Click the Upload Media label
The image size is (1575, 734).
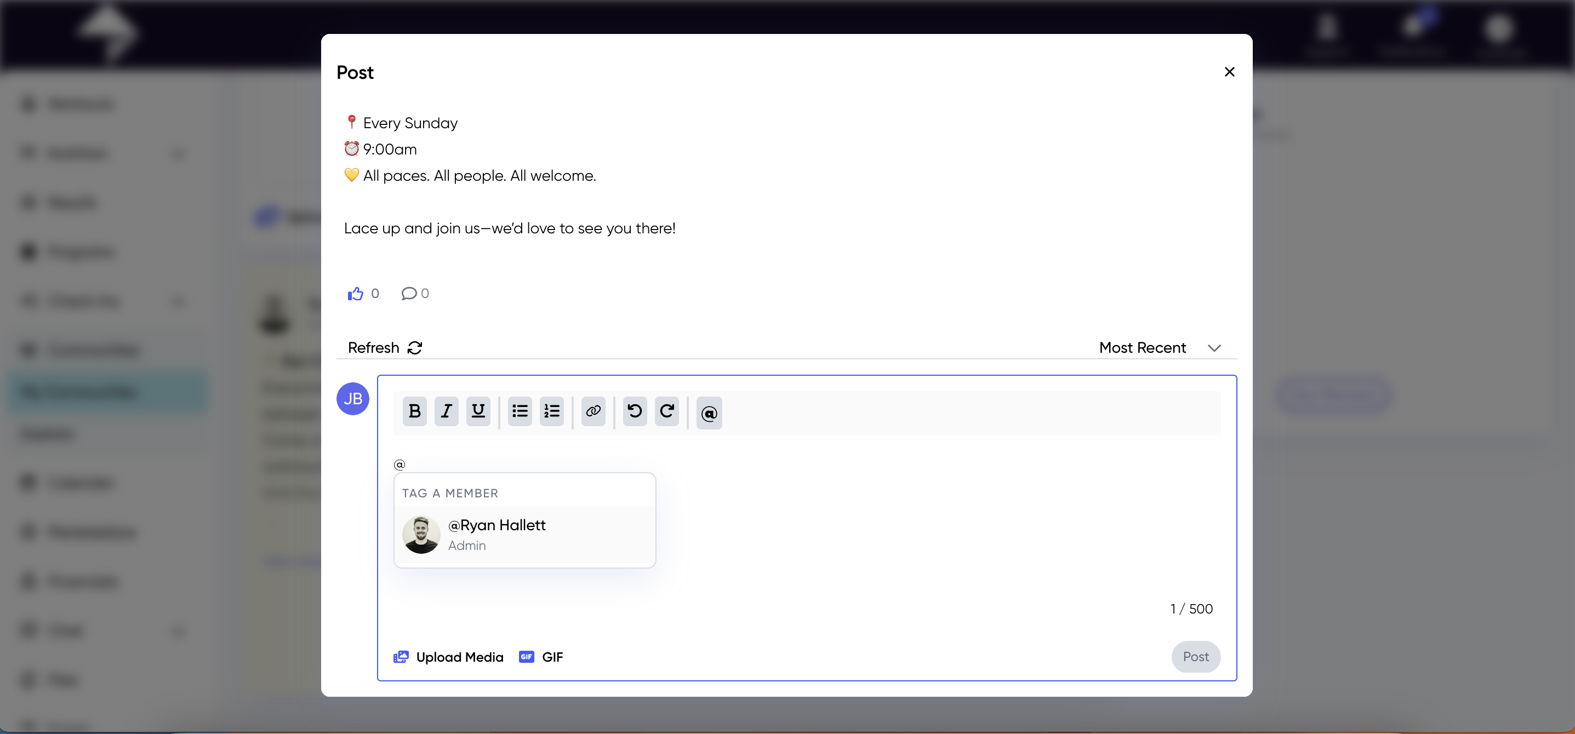click(x=460, y=657)
